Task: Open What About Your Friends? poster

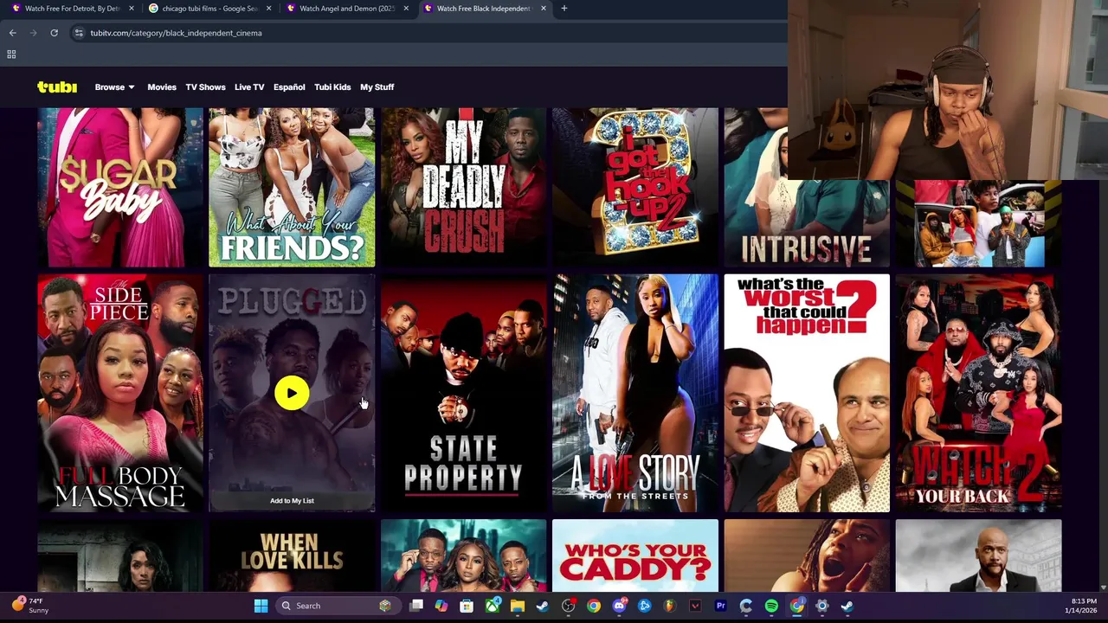Action: click(x=292, y=187)
